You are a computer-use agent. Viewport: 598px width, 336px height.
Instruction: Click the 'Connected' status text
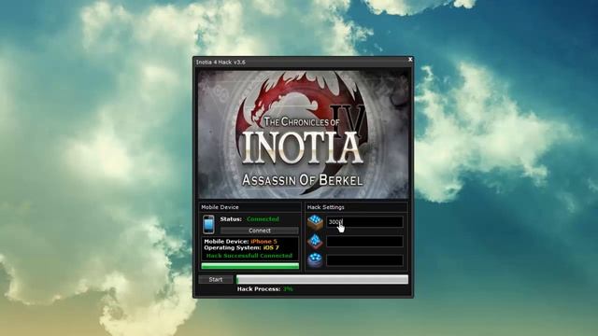click(263, 219)
